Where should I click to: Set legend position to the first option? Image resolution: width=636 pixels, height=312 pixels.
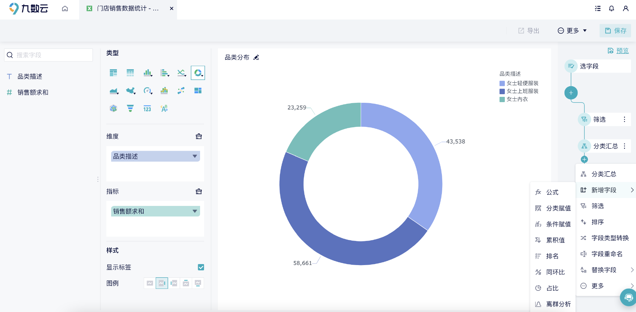pos(150,283)
